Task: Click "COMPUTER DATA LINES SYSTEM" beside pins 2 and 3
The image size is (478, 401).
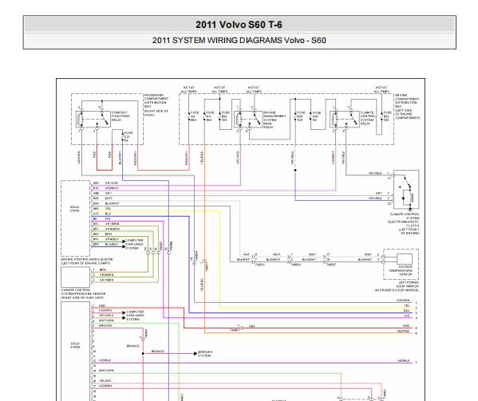Action: click(135, 316)
